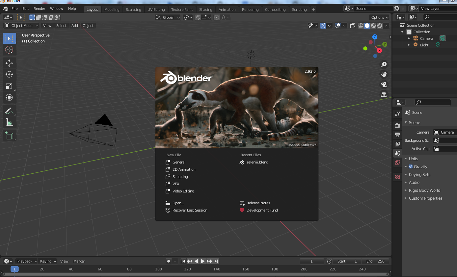Select the Transform tool
This screenshot has height=277, width=457.
tap(10, 97)
